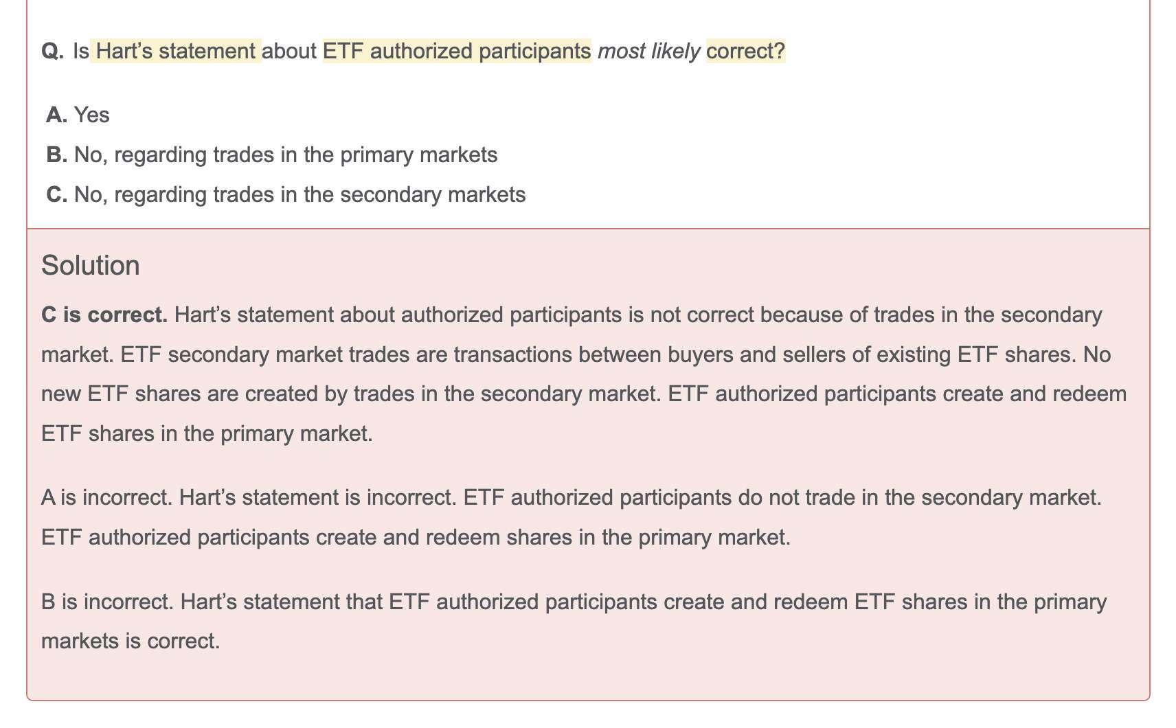This screenshot has width=1176, height=728.
Task: Click the bold "A." option letter
Action: 57,115
